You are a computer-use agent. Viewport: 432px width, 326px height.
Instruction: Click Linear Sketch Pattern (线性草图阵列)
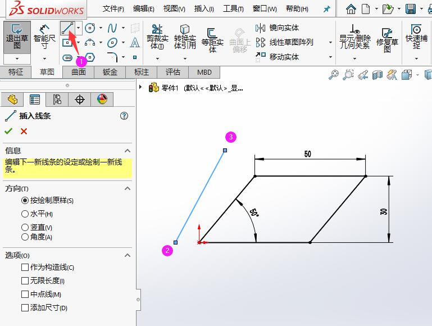pyautogui.click(x=284, y=43)
